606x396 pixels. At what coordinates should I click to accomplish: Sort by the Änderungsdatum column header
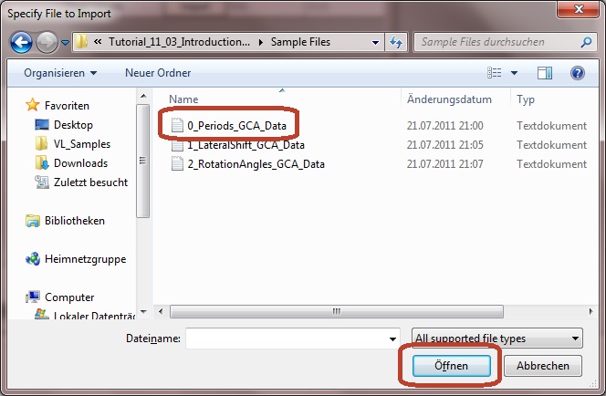[x=449, y=99]
